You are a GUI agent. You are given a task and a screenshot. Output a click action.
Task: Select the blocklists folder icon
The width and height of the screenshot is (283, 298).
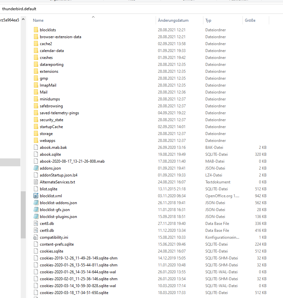pyautogui.click(x=36, y=30)
